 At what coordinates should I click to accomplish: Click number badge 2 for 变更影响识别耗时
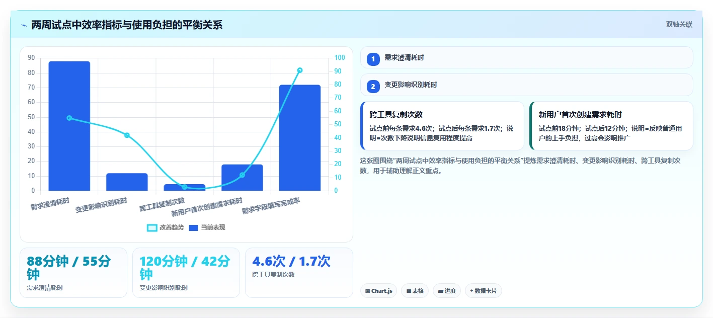tap(373, 87)
